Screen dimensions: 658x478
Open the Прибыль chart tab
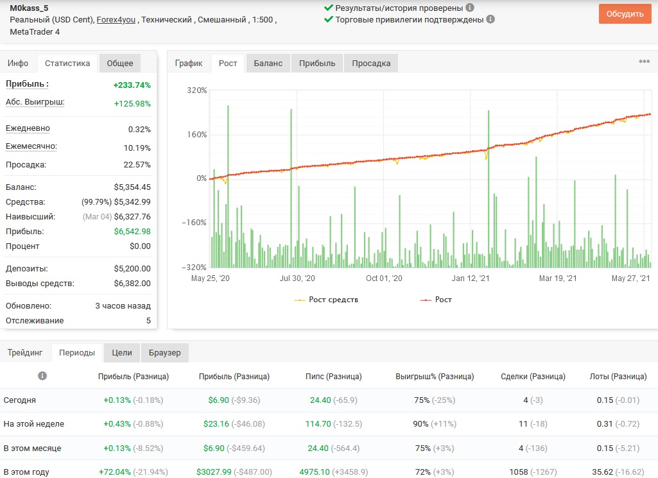point(317,64)
